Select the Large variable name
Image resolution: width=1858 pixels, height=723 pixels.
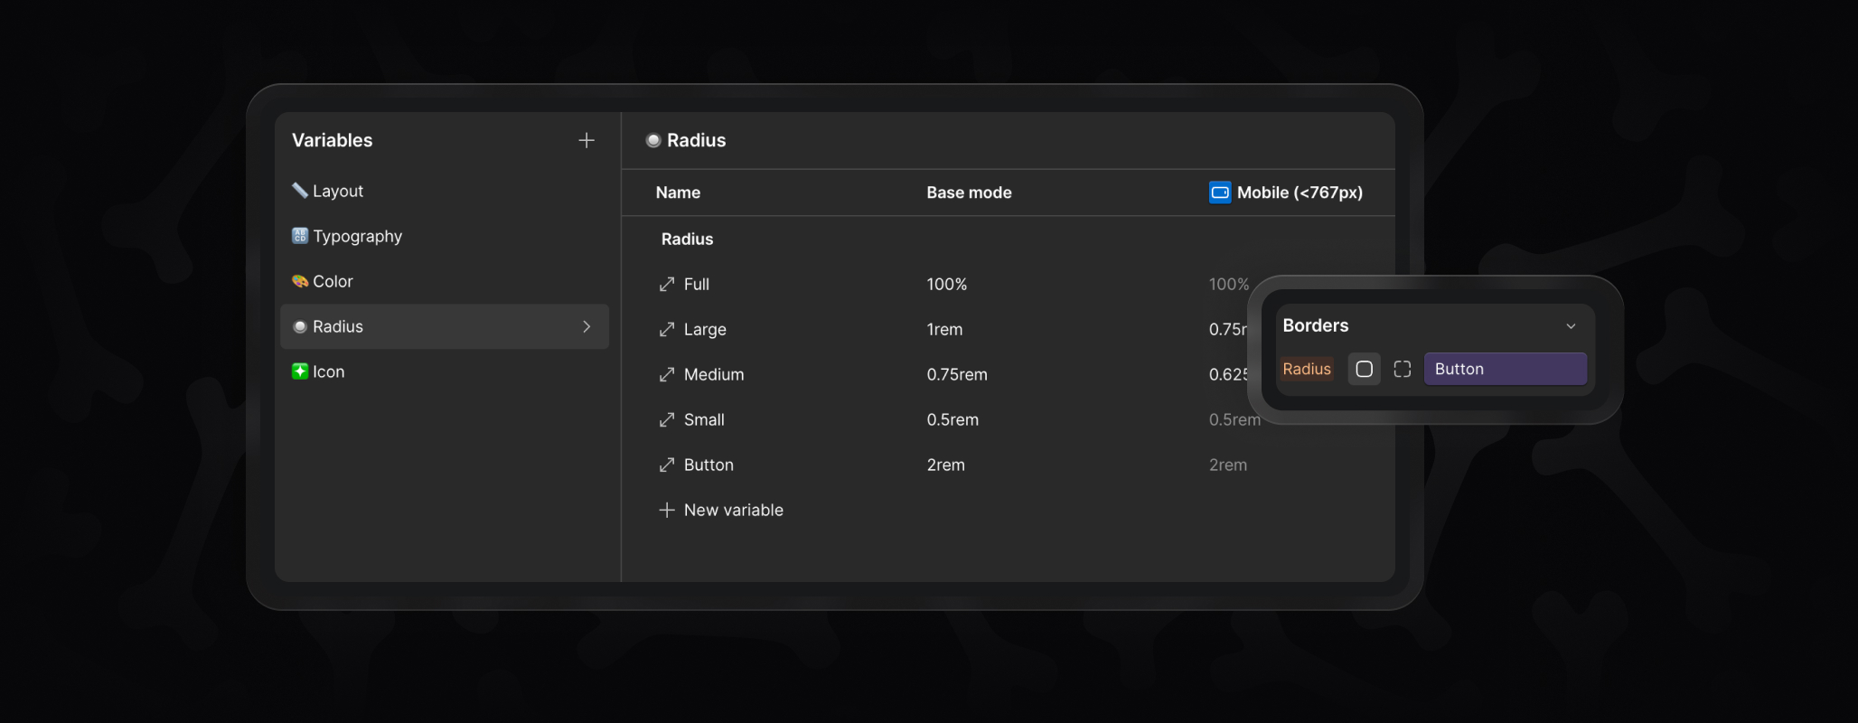(705, 329)
